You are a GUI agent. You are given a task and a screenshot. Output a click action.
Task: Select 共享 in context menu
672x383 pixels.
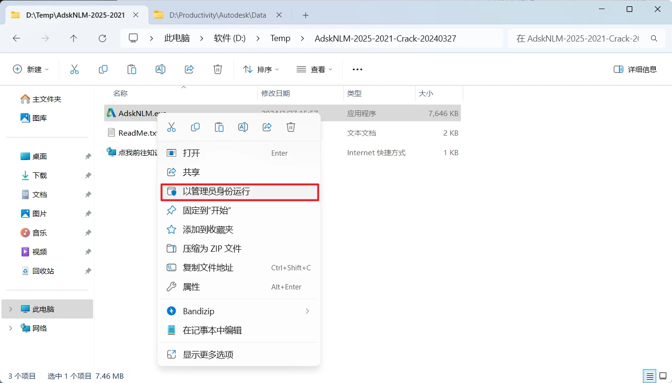pos(239,172)
